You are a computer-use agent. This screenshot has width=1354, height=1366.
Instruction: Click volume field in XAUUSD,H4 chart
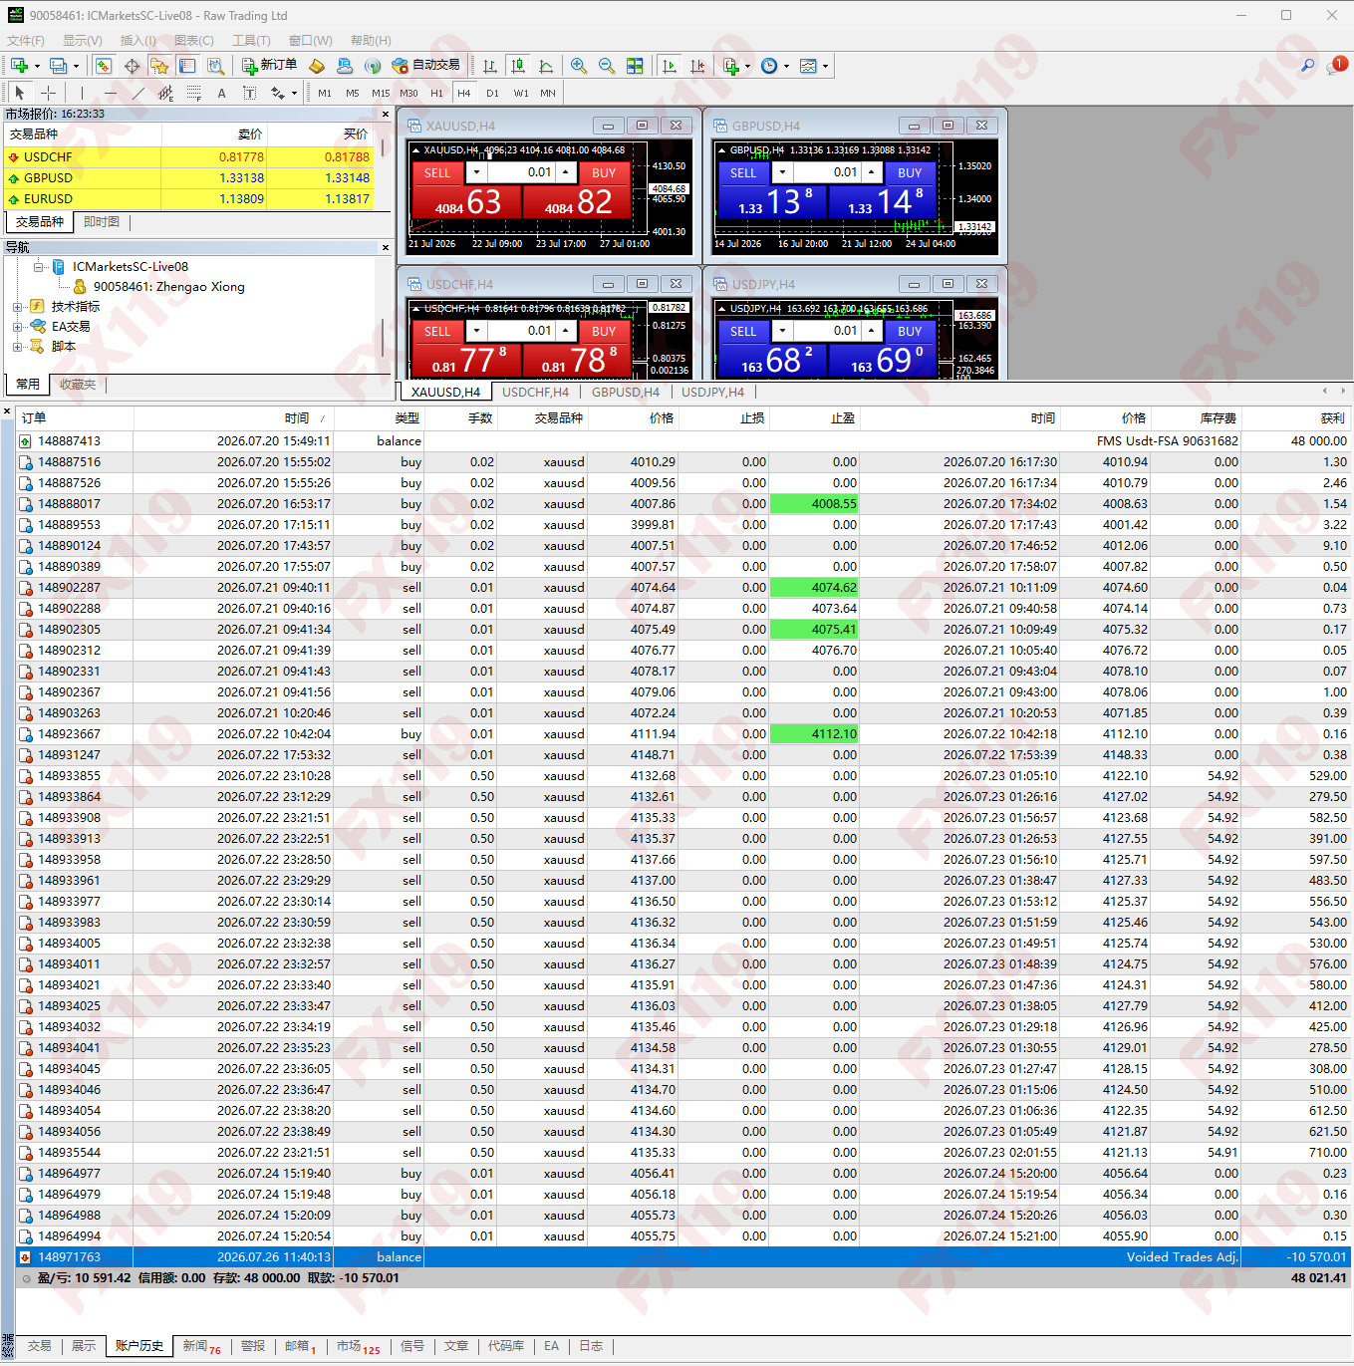521,172
